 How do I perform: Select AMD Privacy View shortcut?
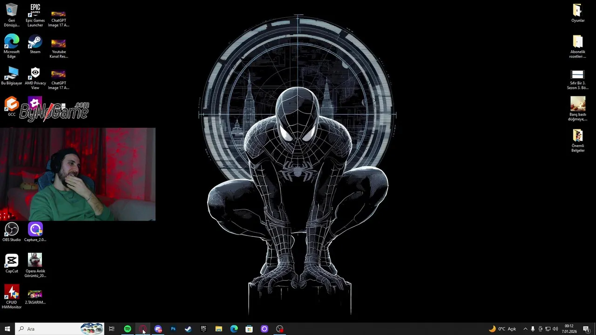(35, 78)
